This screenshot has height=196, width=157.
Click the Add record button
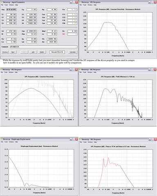(33, 52)
